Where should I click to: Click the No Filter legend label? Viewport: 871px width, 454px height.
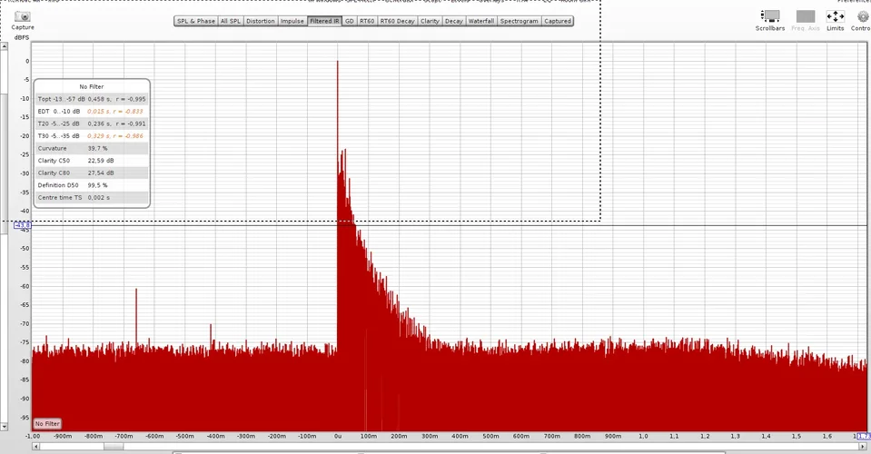click(47, 423)
